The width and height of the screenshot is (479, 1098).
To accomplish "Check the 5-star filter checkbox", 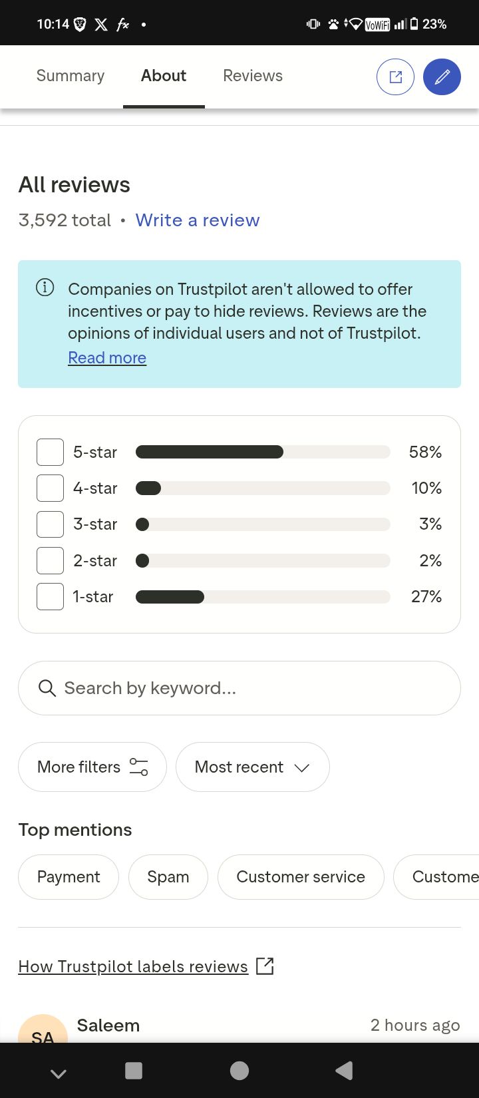I will [50, 452].
